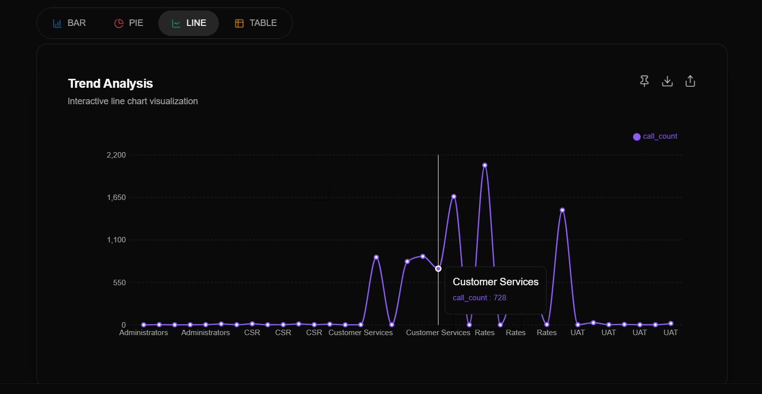Viewport: 762px width, 394px height.
Task: Click the Customer Services tooltip box
Action: point(495,290)
